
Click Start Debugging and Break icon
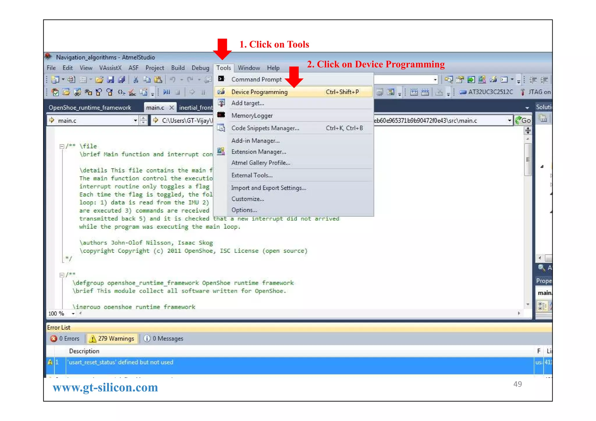[x=166, y=92]
